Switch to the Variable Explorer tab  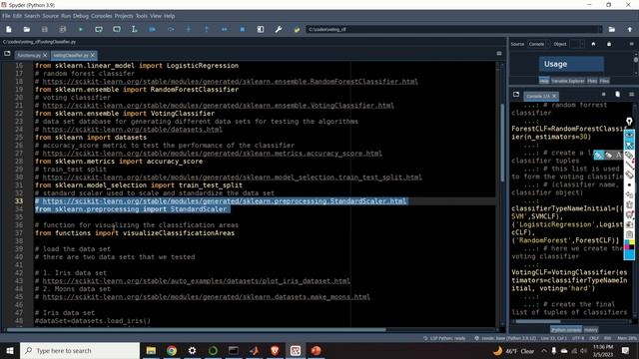[568, 81]
